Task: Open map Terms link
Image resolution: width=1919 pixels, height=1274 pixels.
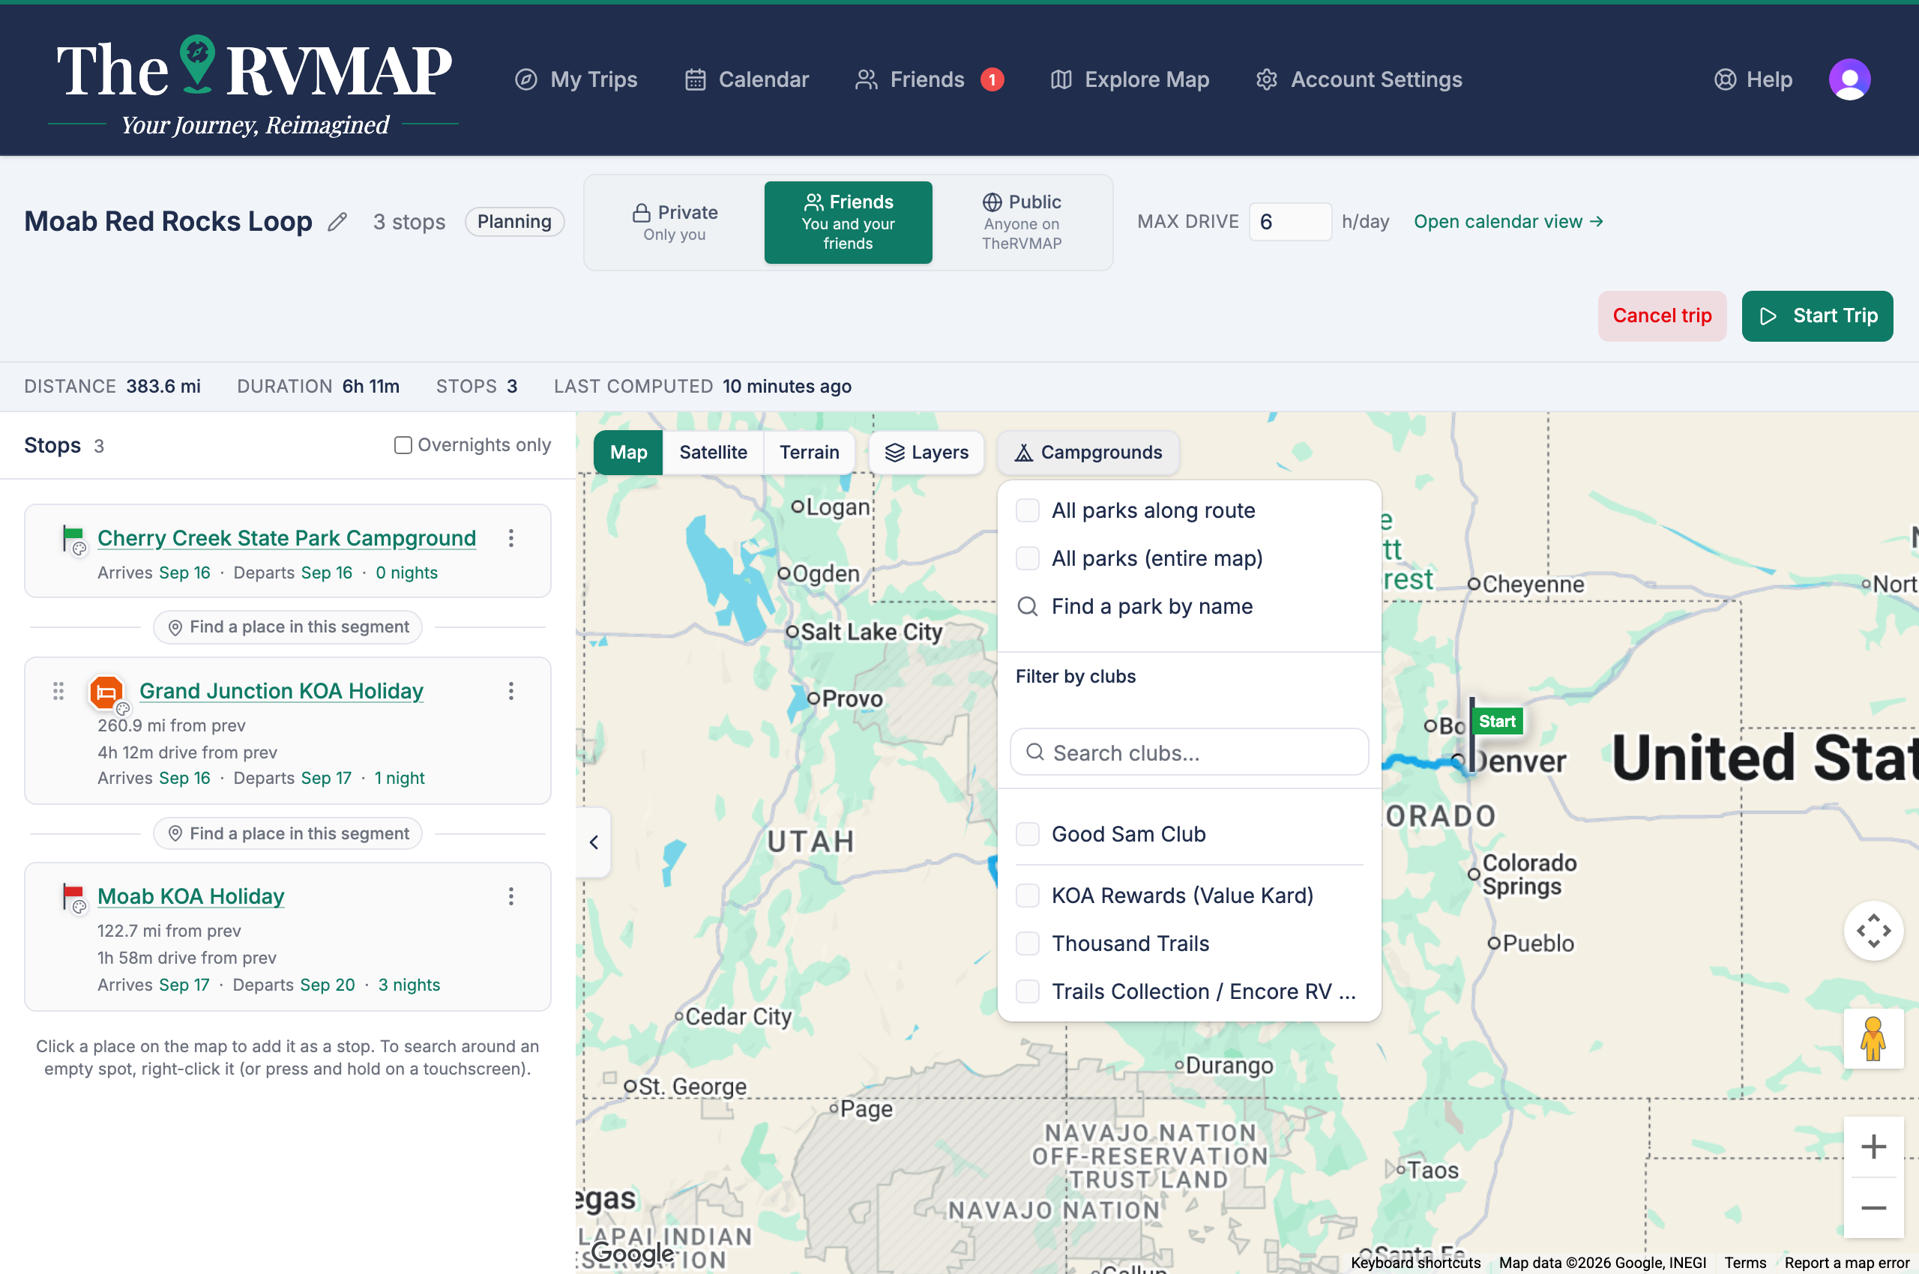Action: [x=1745, y=1263]
